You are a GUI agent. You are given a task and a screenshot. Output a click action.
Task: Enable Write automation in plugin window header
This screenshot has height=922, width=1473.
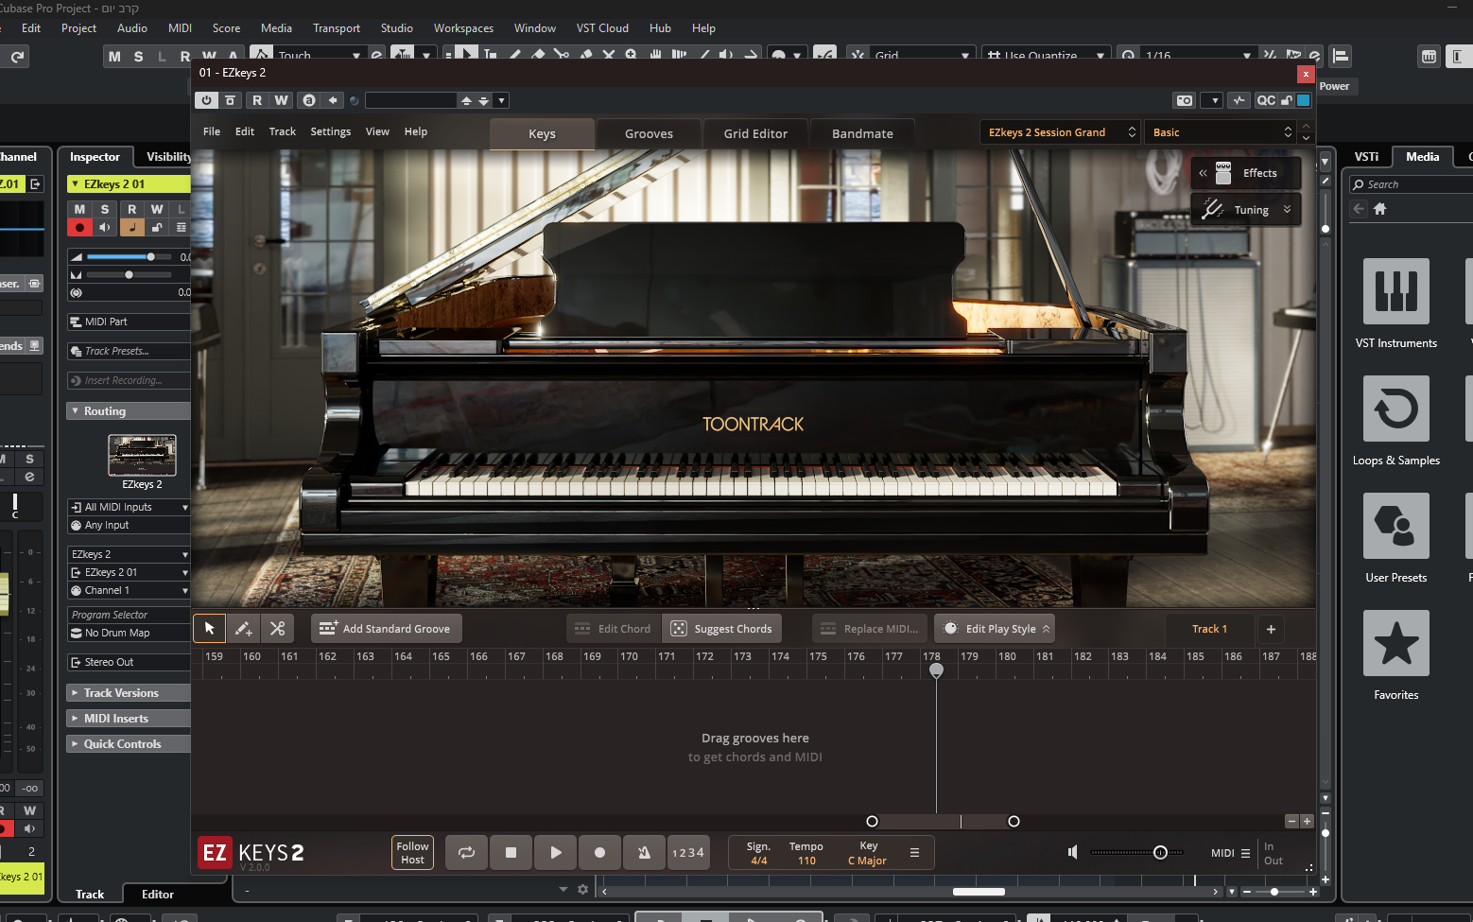click(281, 100)
